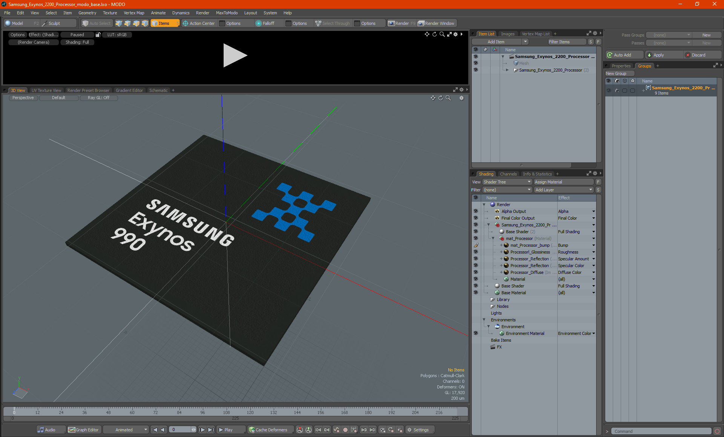Click the Ray GL: Off button
Screen dimensions: 724x437
(99, 98)
